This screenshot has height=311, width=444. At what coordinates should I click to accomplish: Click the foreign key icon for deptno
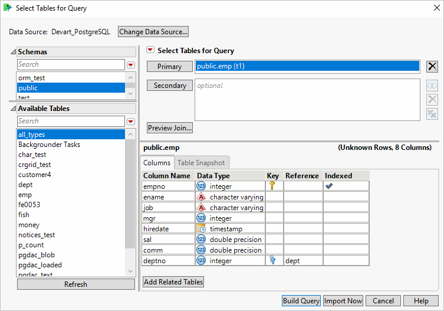click(272, 260)
